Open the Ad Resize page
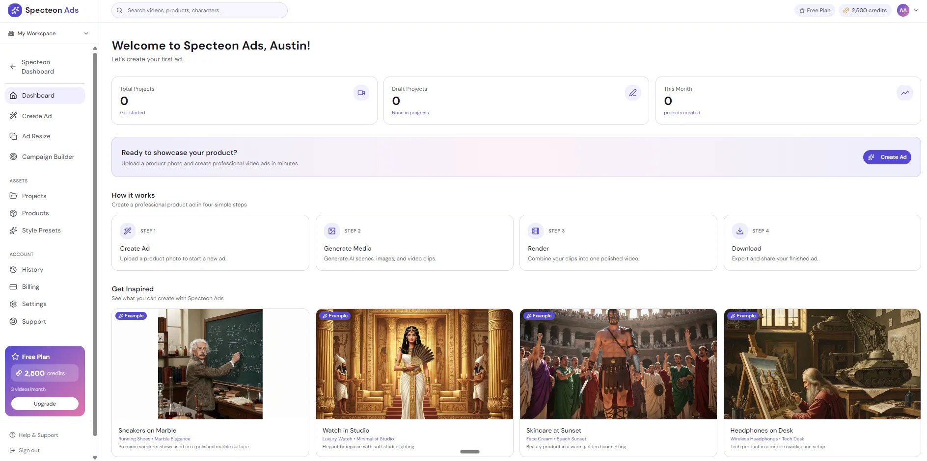Screen dimensions: 927x461 click(x=45, y=136)
